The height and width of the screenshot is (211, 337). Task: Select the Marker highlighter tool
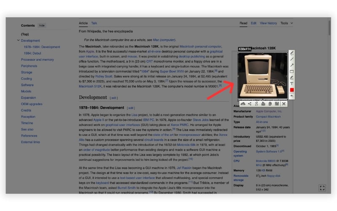pyautogui.click(x=292, y=78)
